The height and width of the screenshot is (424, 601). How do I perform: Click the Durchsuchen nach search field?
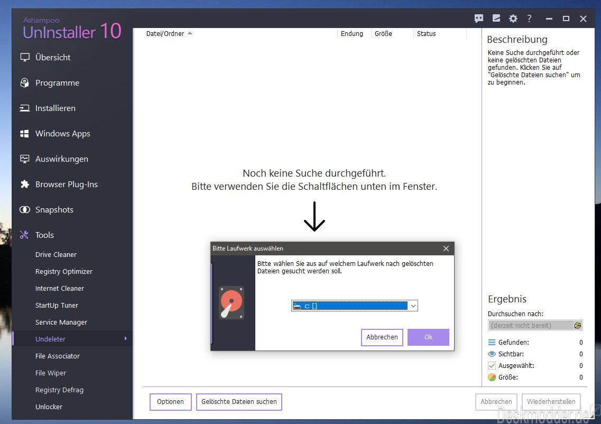pyautogui.click(x=535, y=326)
